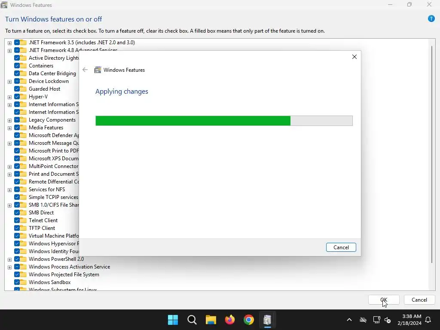Select Windows Sandbox row text
The image size is (440, 330).
pyautogui.click(x=50, y=282)
